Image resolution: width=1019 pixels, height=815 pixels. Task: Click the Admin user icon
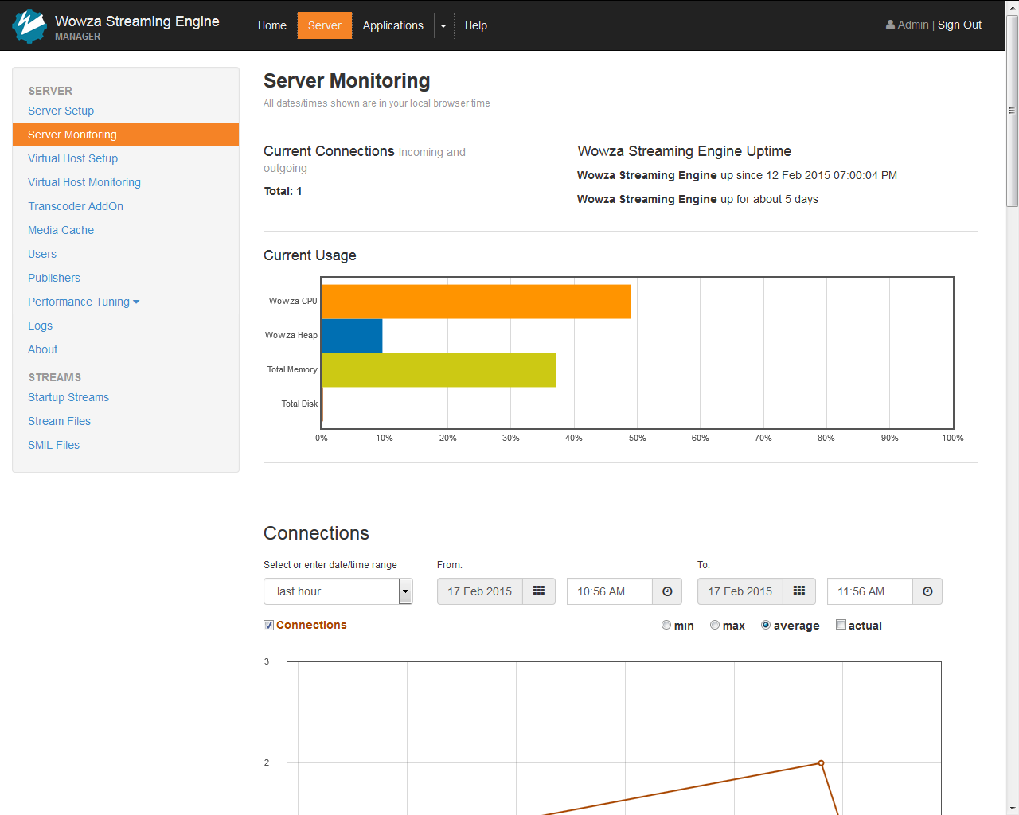click(890, 25)
